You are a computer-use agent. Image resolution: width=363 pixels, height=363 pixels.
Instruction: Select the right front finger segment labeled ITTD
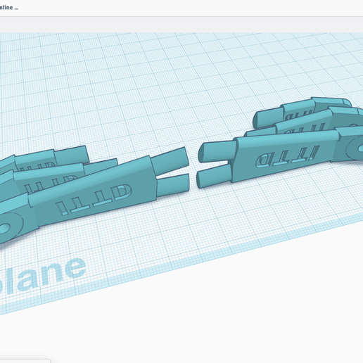point(286,155)
